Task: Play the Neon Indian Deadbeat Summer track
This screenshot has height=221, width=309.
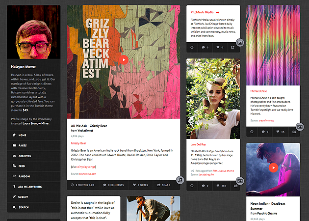Action: (273, 167)
